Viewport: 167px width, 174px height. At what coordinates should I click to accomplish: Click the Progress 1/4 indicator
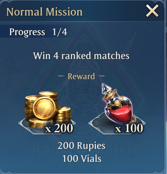tap(38, 32)
